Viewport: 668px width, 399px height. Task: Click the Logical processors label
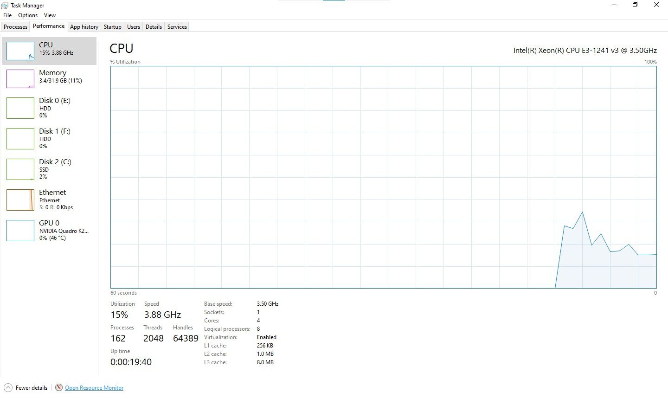[x=227, y=329]
